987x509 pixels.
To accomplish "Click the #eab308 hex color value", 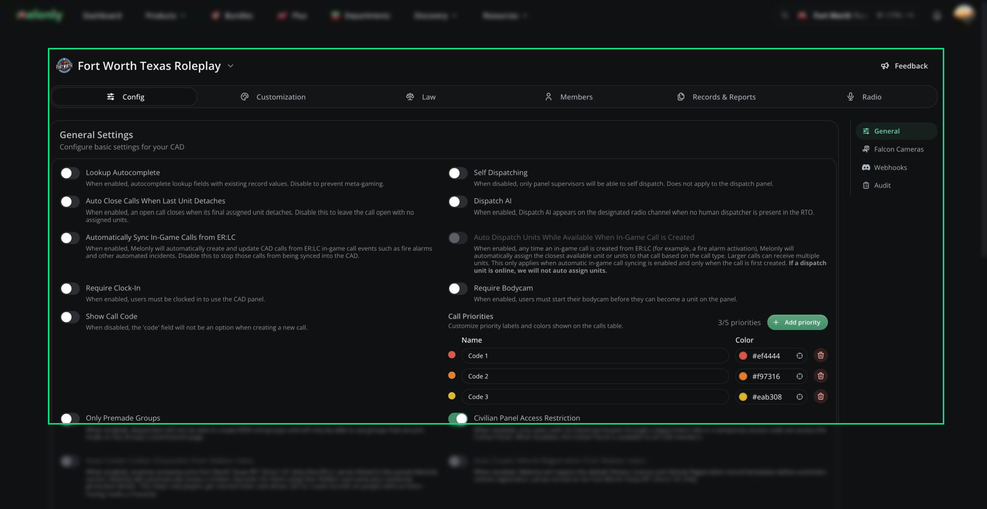I will point(767,397).
